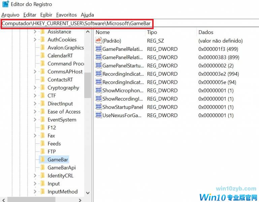Open the Favoritos menu
Viewport: 259px width, 202px height.
[x=66, y=15]
